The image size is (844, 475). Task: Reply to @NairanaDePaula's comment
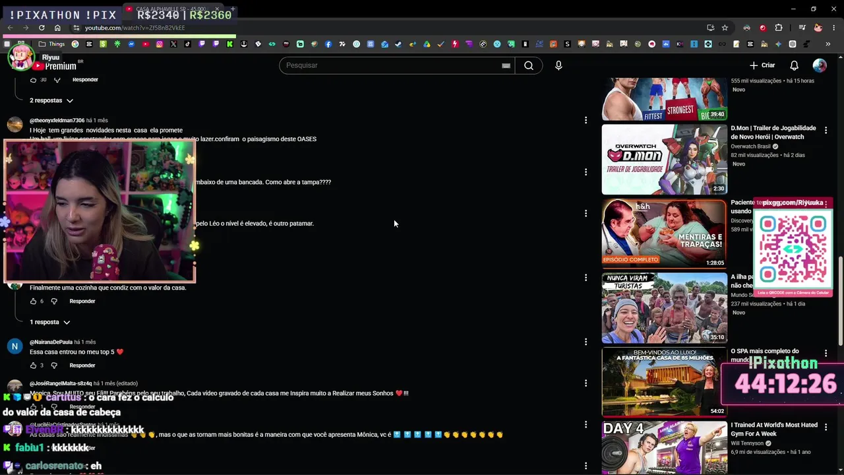[x=82, y=365]
